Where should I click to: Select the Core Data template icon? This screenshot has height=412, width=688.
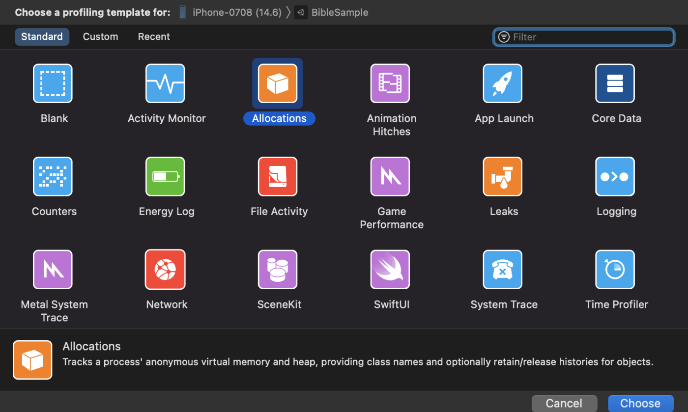point(615,83)
